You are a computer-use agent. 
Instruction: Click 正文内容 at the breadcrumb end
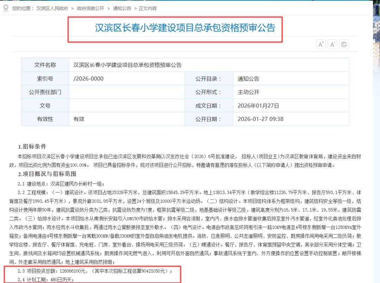pos(148,8)
